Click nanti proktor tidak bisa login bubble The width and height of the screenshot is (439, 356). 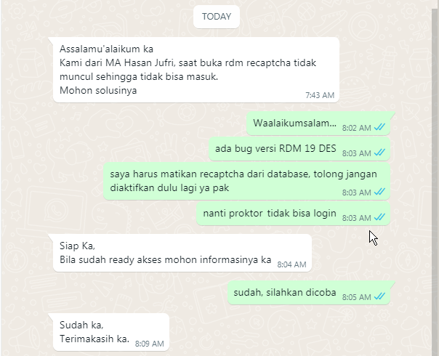(293, 214)
